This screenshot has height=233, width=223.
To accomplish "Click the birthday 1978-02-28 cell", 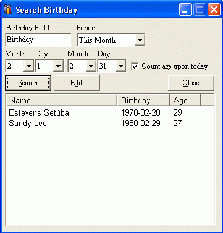I will coord(140,112).
